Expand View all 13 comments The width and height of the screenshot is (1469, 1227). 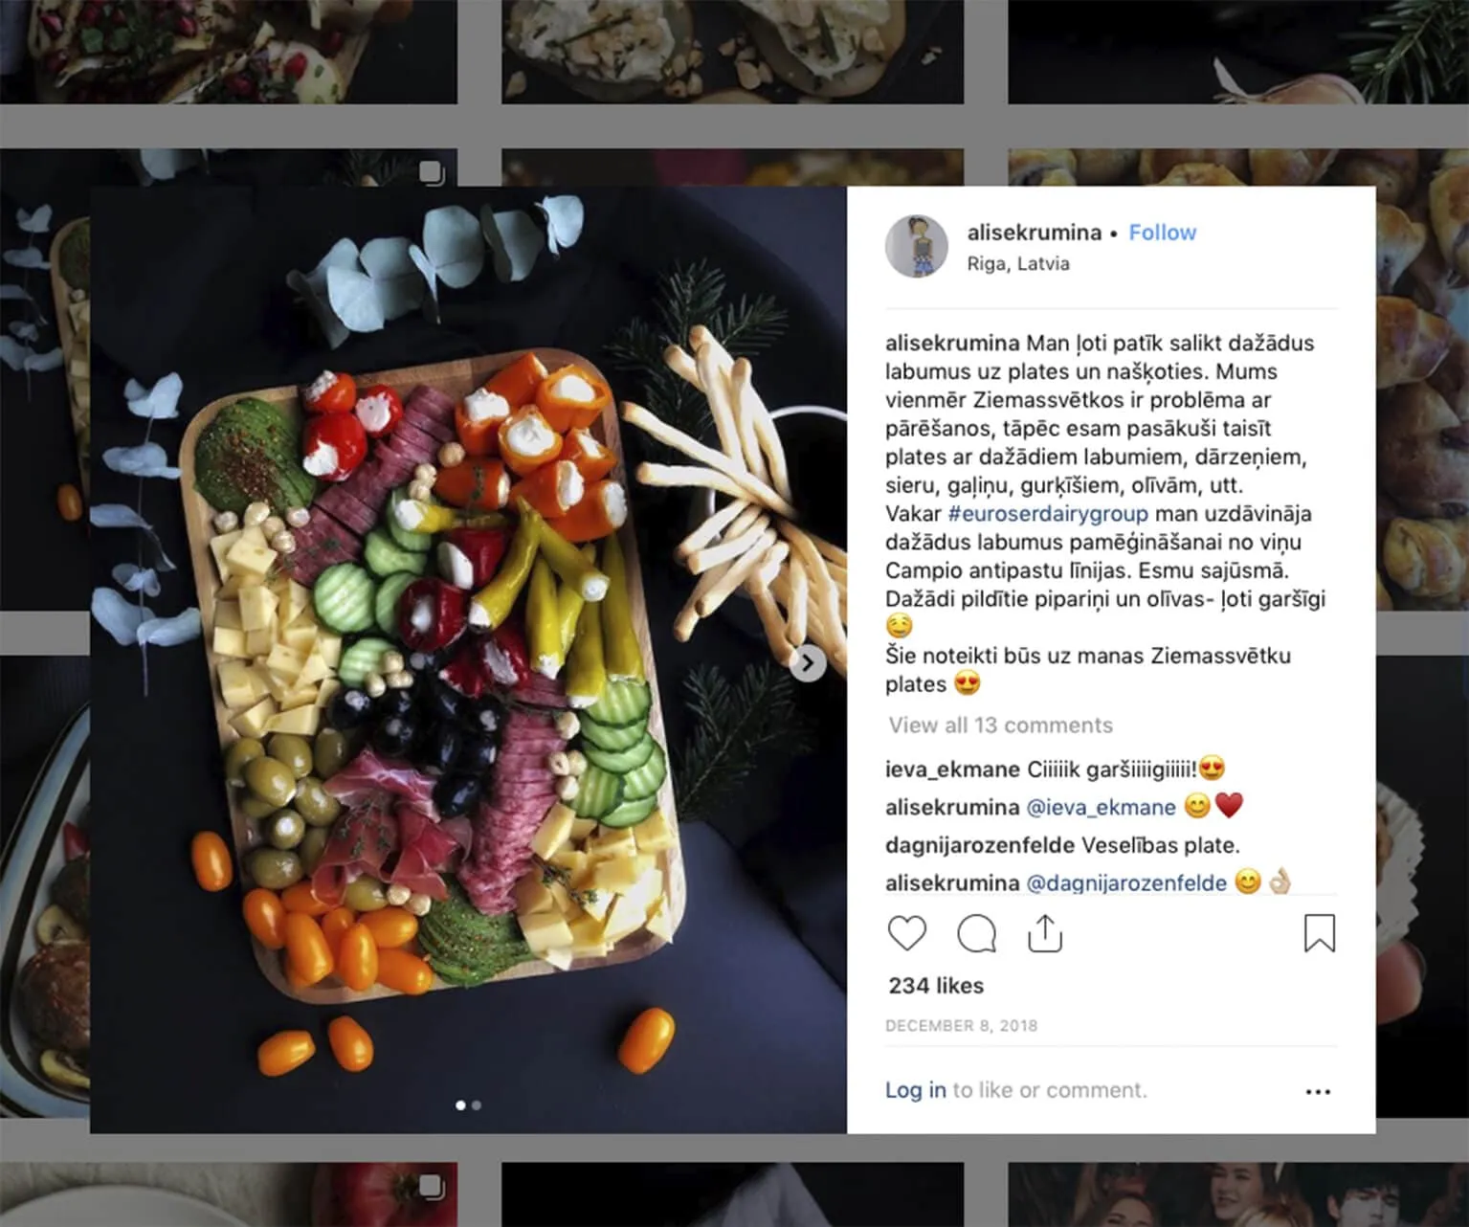(x=1000, y=725)
